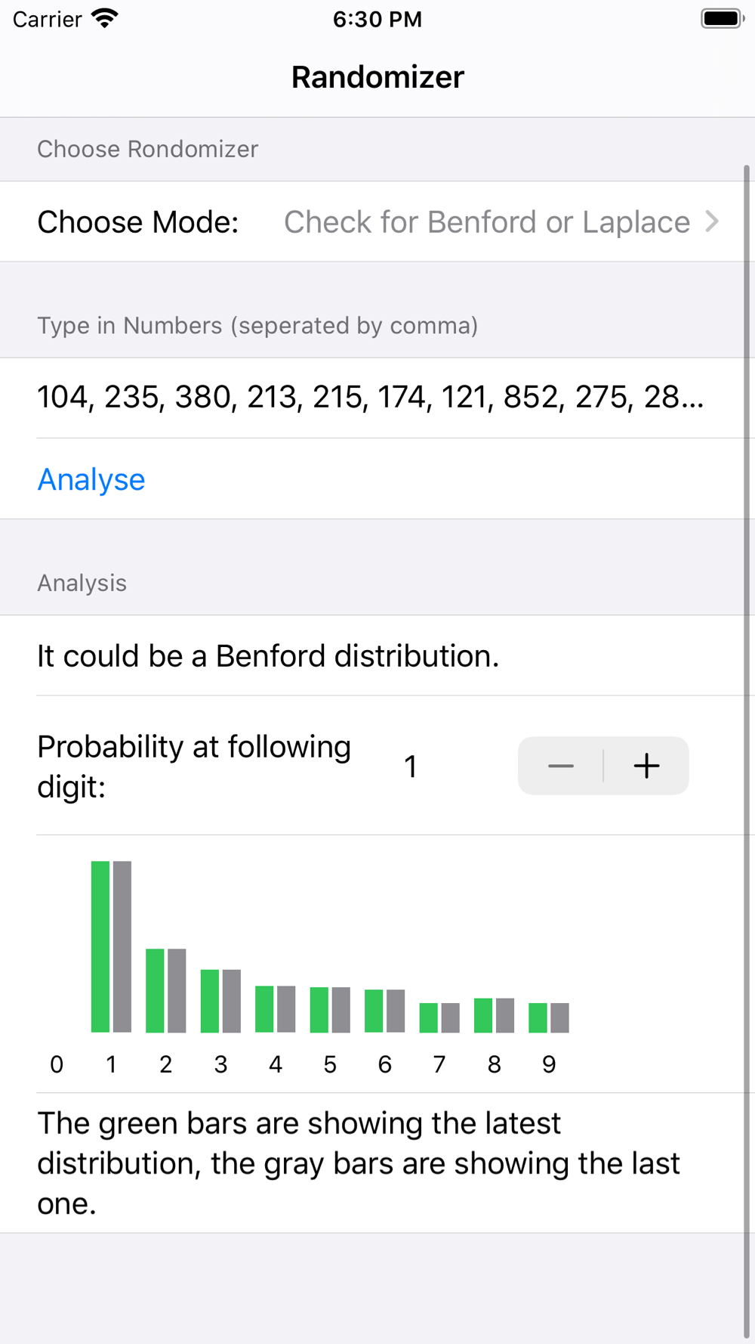Tap the green bar for digit 5

click(319, 1010)
